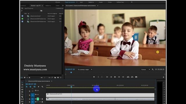Open the playback resolution dropdown
The image size is (186, 104).
145,70
